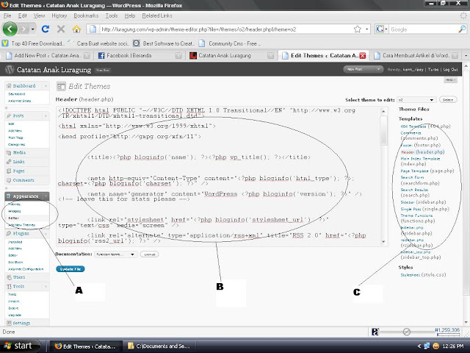Click the Update File button
The width and height of the screenshot is (470, 353).
point(70,269)
